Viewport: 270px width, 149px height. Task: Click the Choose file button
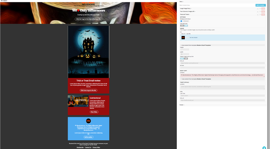[187, 38]
